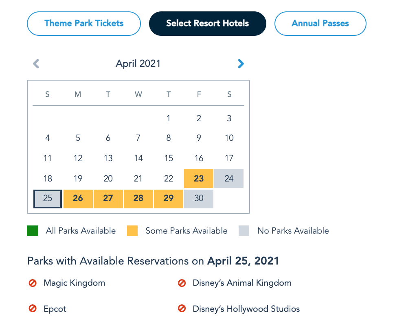Image resolution: width=417 pixels, height=328 pixels.
Task: Select unavailable April 30 date
Action: [x=199, y=198]
